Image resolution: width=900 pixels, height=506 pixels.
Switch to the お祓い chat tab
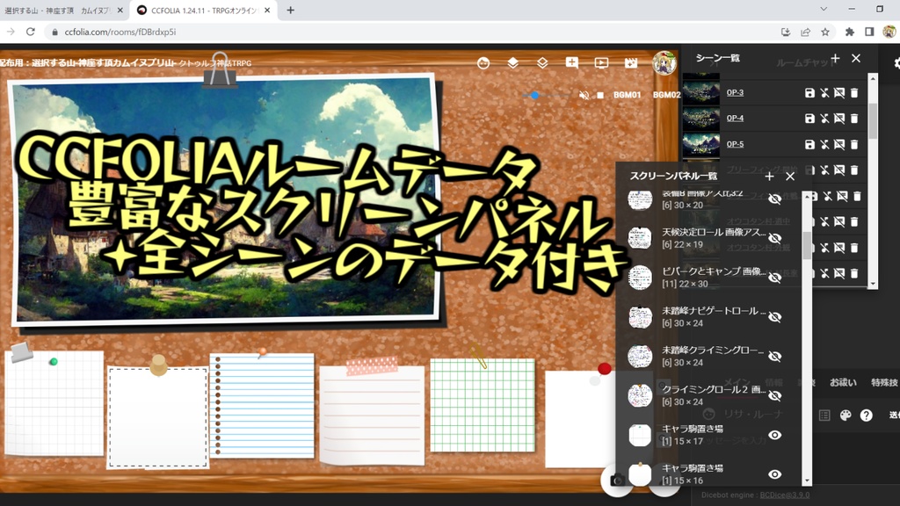tap(841, 383)
